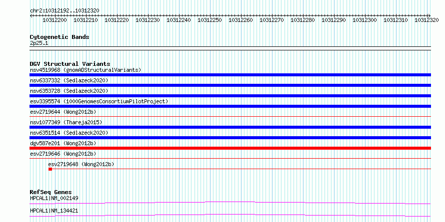Open variant esv2719644 Wong2012b label
The height and width of the screenshot is (222, 445).
(63, 112)
